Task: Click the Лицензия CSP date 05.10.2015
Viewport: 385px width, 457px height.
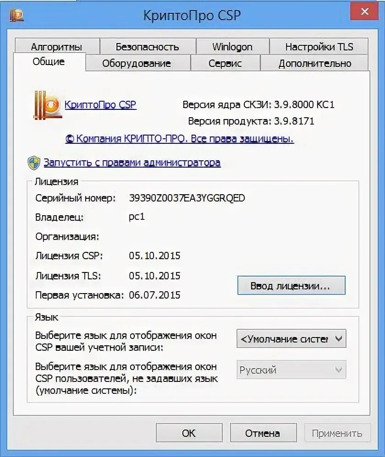Action: click(154, 256)
